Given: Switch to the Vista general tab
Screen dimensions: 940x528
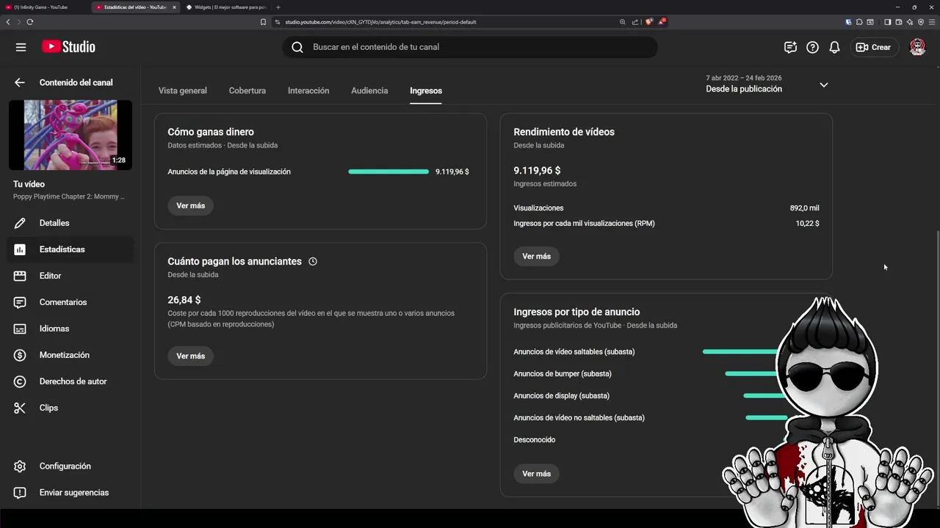Looking at the screenshot, I should [183, 91].
